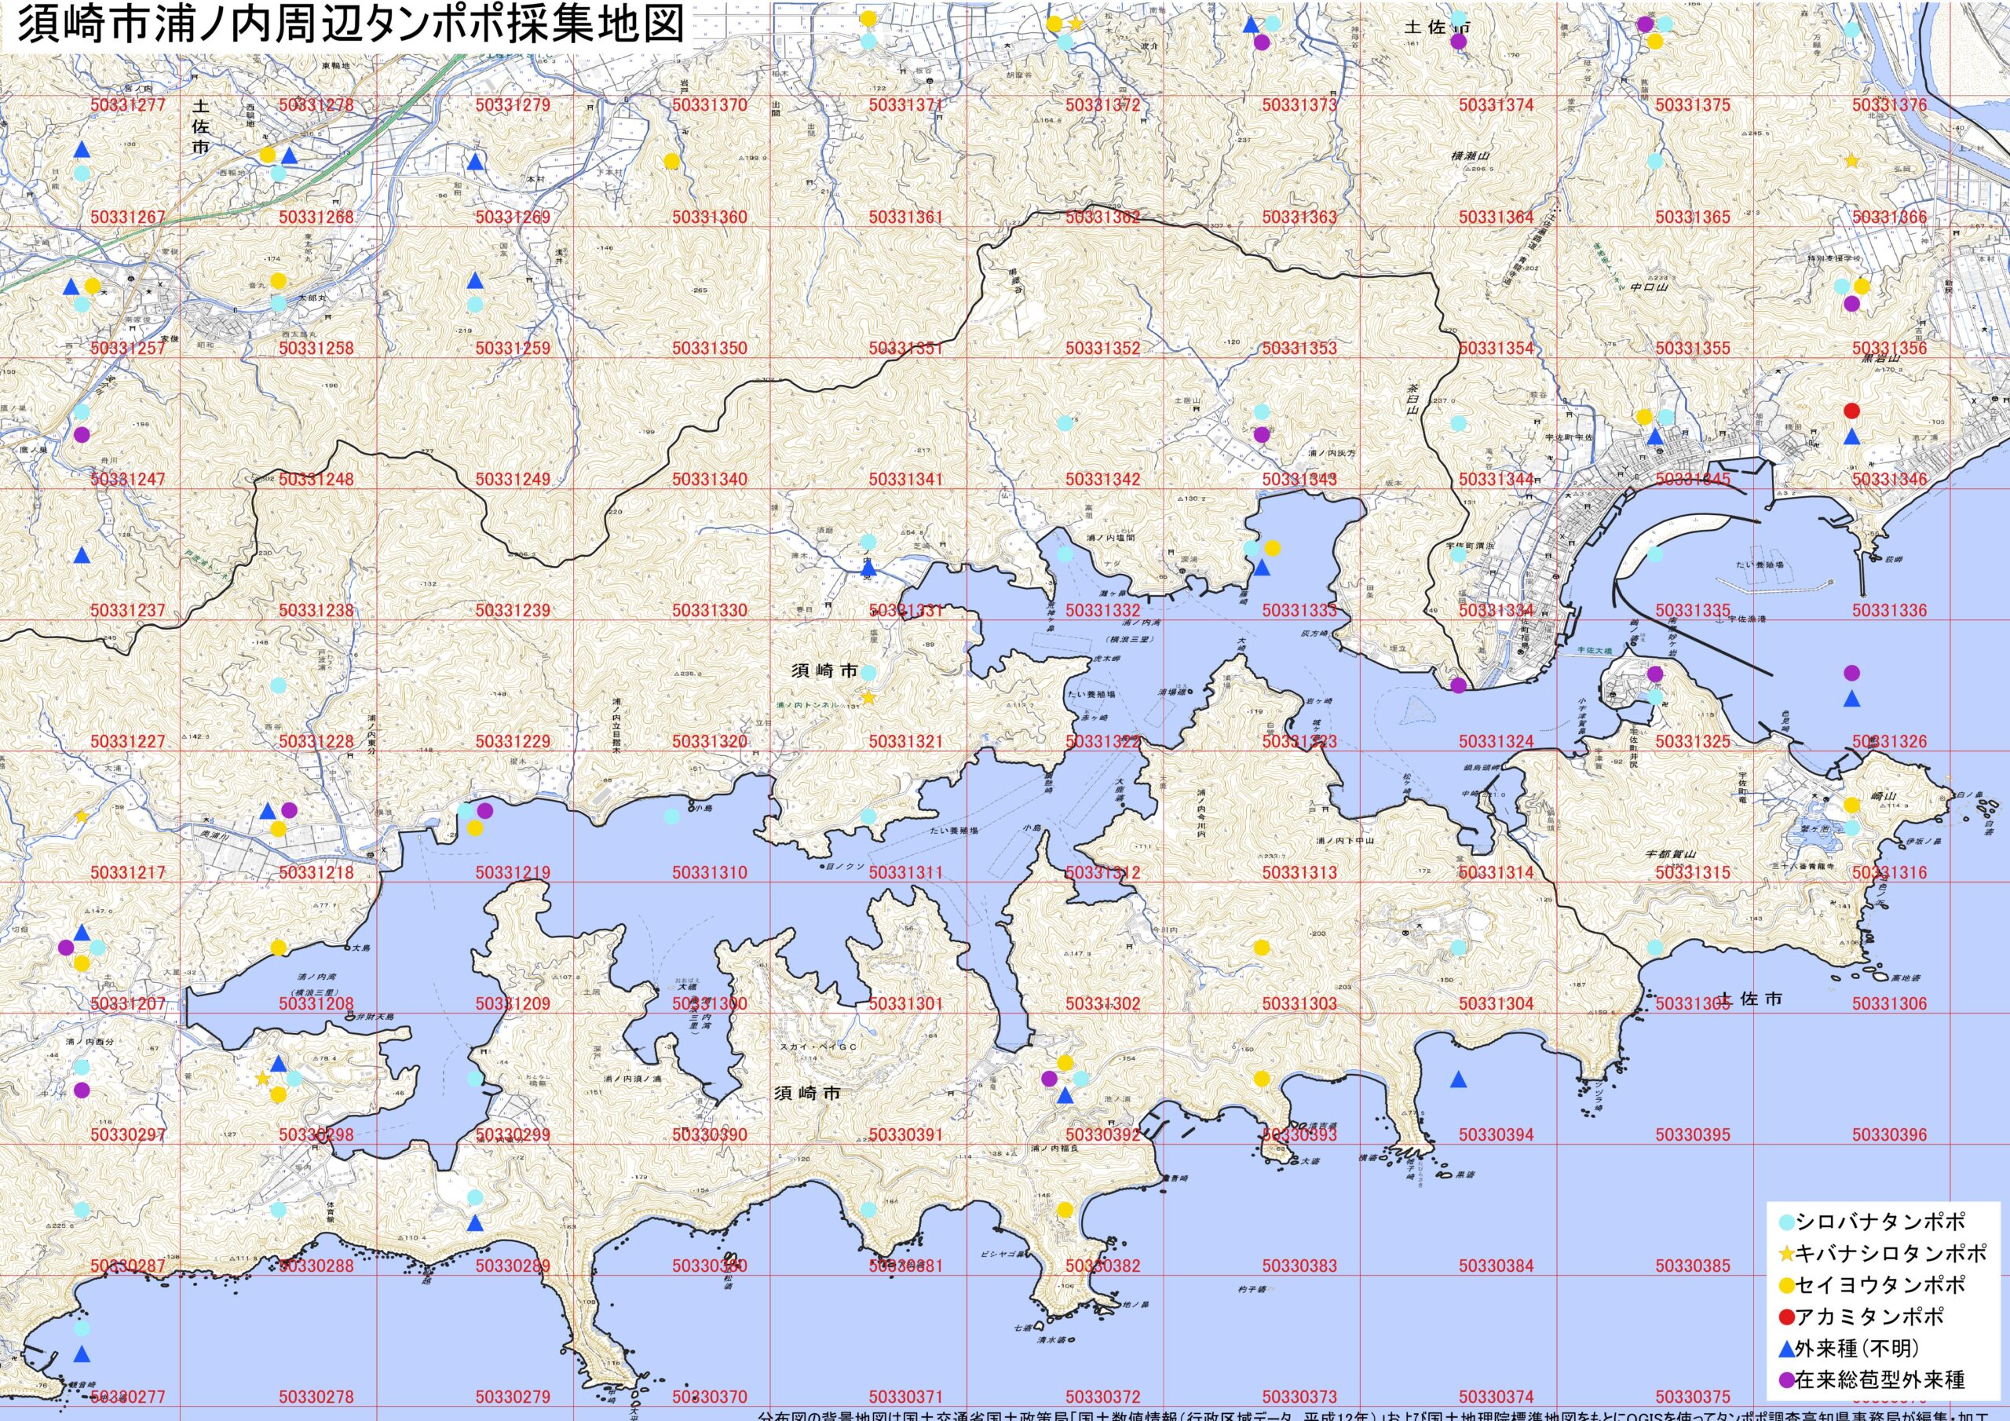
Task: Select the yellow circle marker in grid 50331303
Action: (1262, 948)
